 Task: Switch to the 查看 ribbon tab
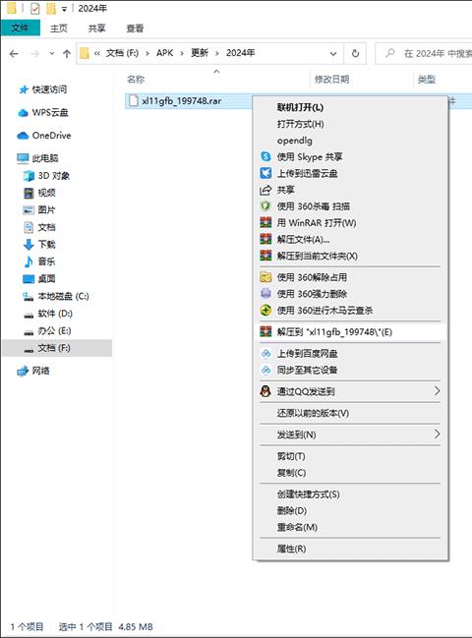pos(135,29)
